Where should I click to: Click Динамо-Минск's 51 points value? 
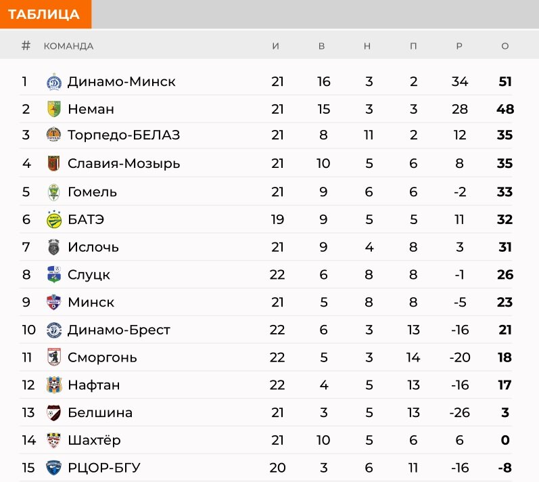point(505,81)
